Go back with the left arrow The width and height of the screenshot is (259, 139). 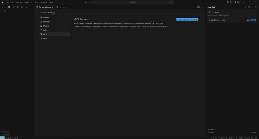point(86,2)
